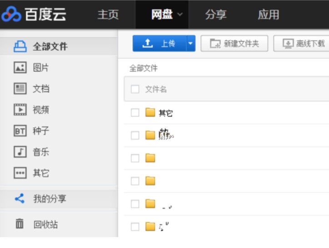Screen dimensions: 329x248
Task: Open 我的分享 label in sidebar
Action: click(x=50, y=199)
